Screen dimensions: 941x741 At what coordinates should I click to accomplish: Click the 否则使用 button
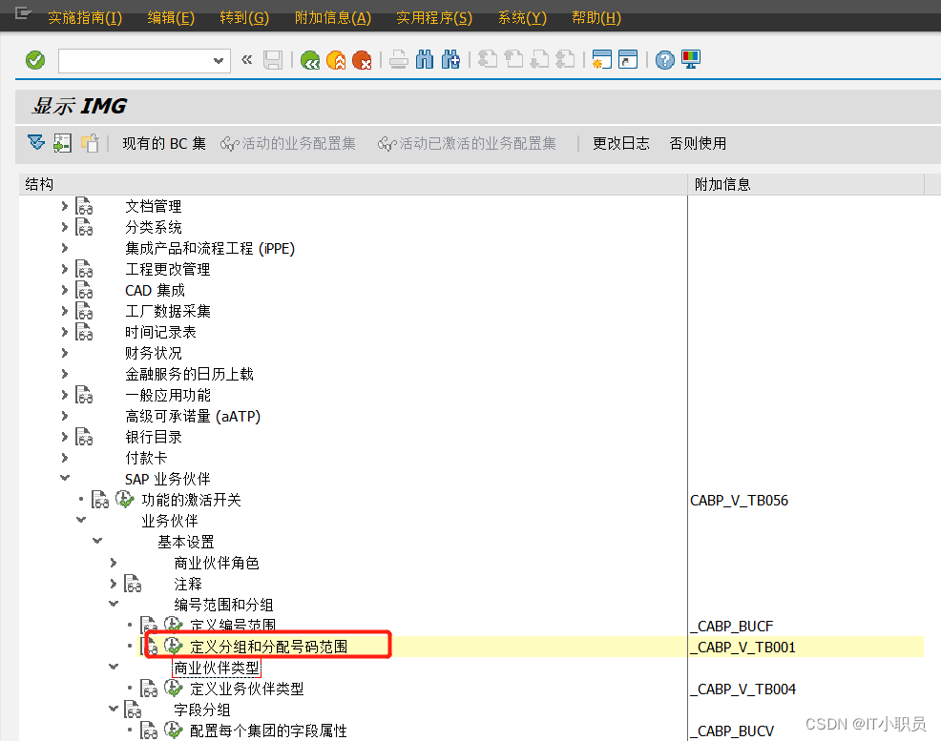point(698,143)
